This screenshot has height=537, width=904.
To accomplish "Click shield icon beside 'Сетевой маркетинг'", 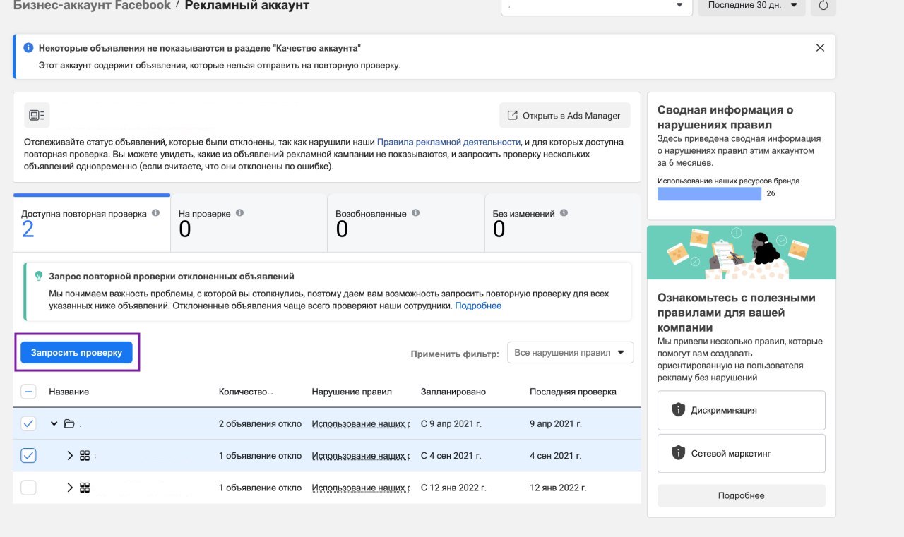I will point(678,453).
